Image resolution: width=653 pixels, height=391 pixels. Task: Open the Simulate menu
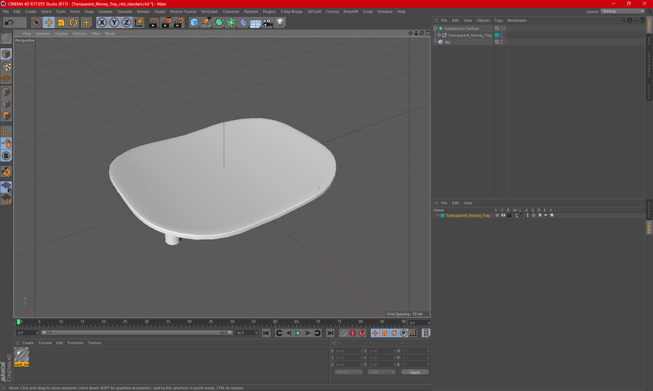coord(125,12)
